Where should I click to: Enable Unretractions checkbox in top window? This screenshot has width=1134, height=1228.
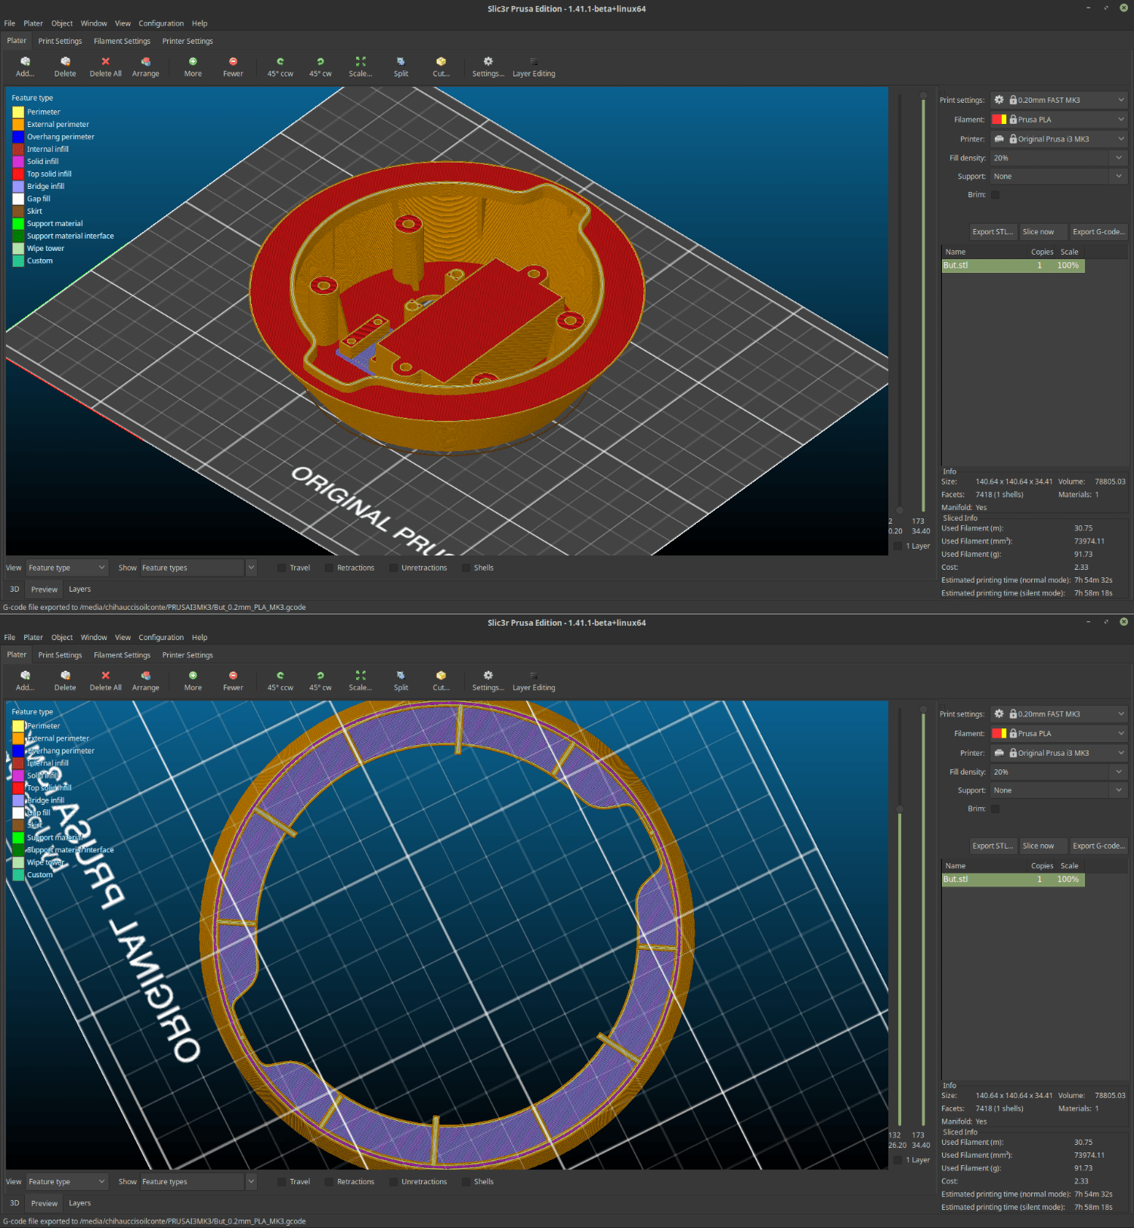click(393, 568)
